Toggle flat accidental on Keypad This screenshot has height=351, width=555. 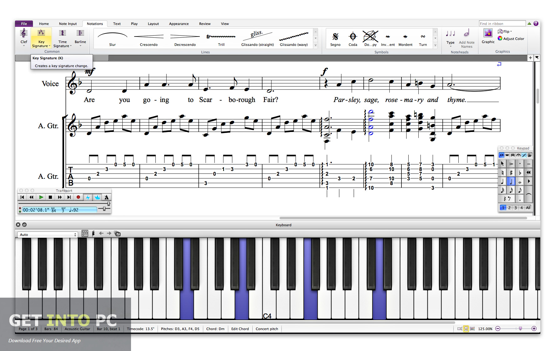520,172
